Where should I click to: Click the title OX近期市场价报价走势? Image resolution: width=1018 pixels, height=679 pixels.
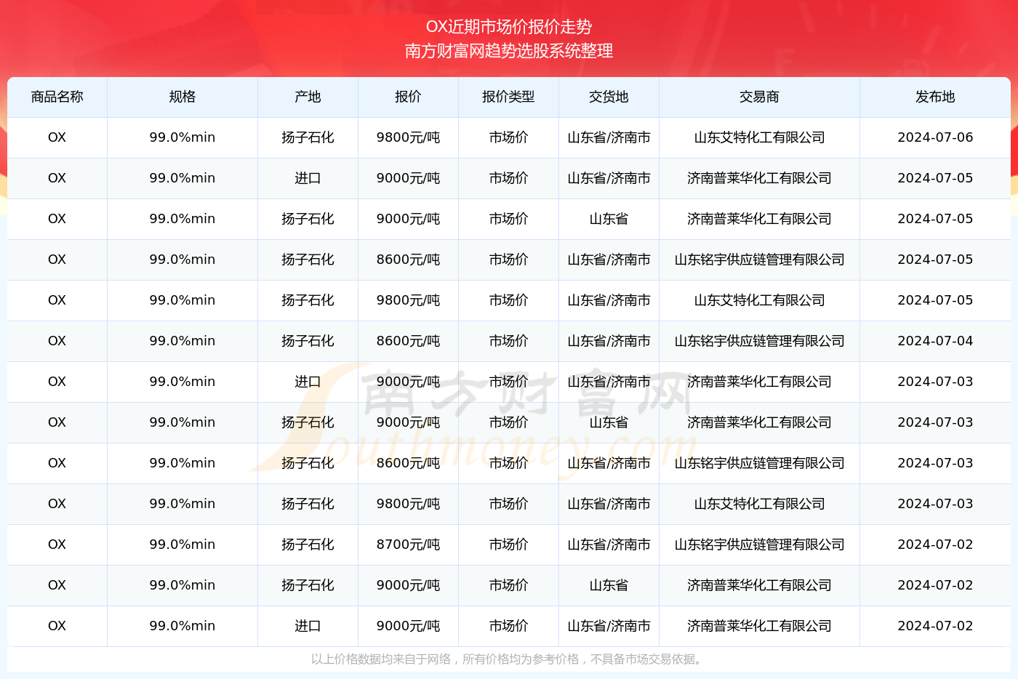pyautogui.click(x=509, y=27)
